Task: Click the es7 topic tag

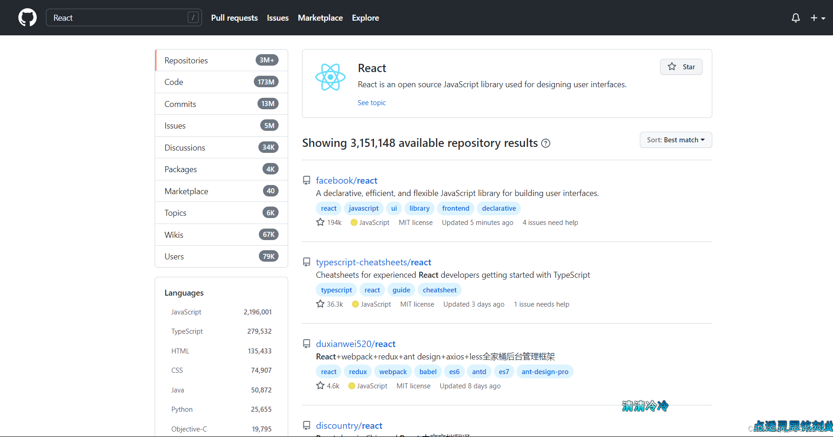Action: coord(504,372)
